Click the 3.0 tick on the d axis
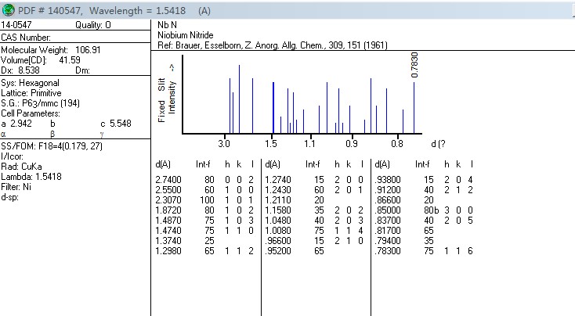The width and height of the screenshot is (575, 316). [224, 144]
